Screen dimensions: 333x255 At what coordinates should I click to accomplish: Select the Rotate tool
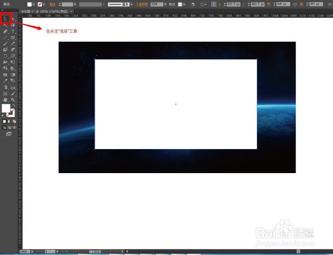pos(5,56)
